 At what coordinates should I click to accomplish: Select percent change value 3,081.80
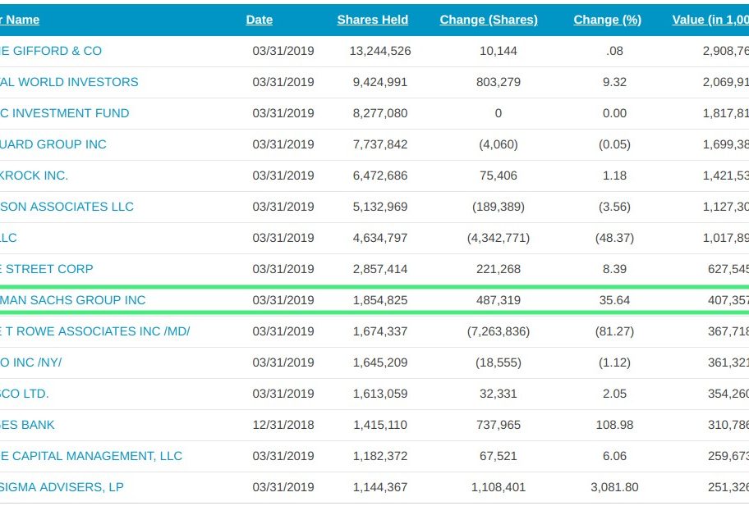tap(614, 487)
